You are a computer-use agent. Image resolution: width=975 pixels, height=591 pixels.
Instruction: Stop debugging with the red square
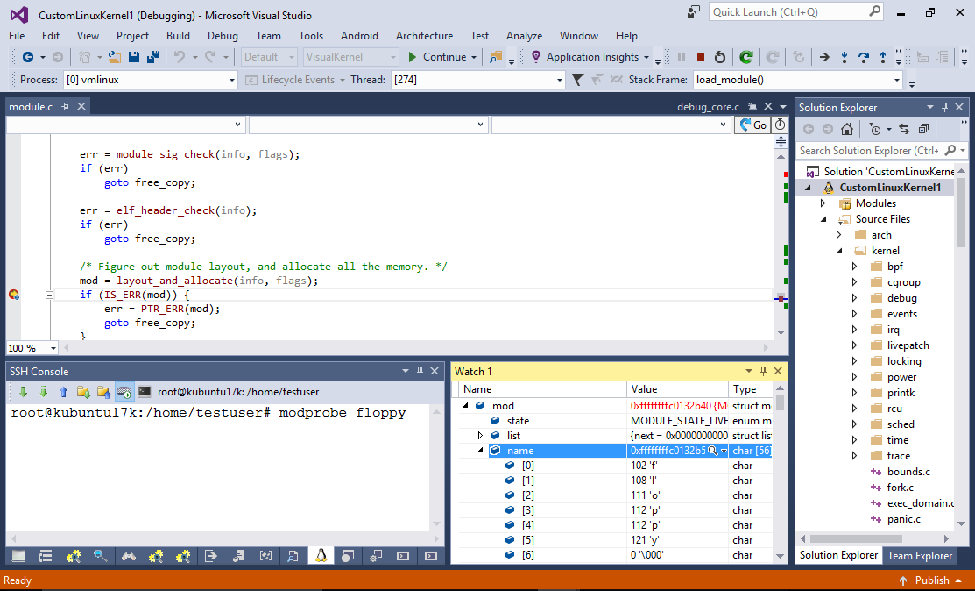point(701,57)
